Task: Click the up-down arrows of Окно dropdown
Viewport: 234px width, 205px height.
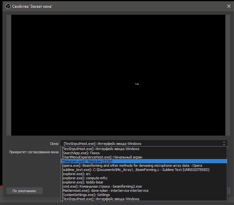Action: coord(224,144)
